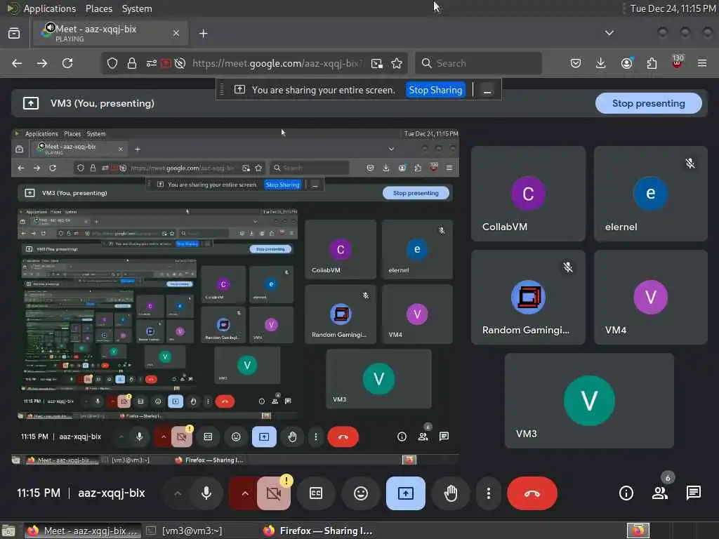
Task: Open the emoji reactions panel
Action: pyautogui.click(x=361, y=493)
